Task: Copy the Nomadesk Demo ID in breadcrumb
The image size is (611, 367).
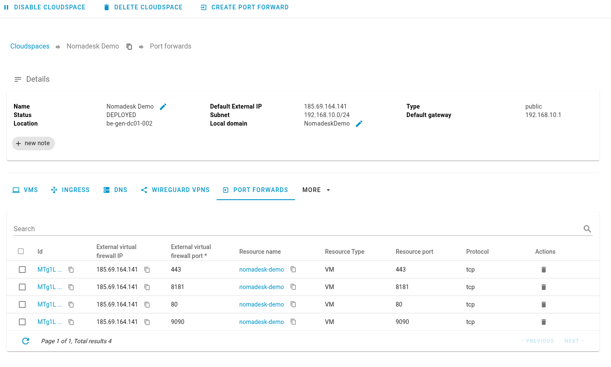Action: [x=129, y=47]
